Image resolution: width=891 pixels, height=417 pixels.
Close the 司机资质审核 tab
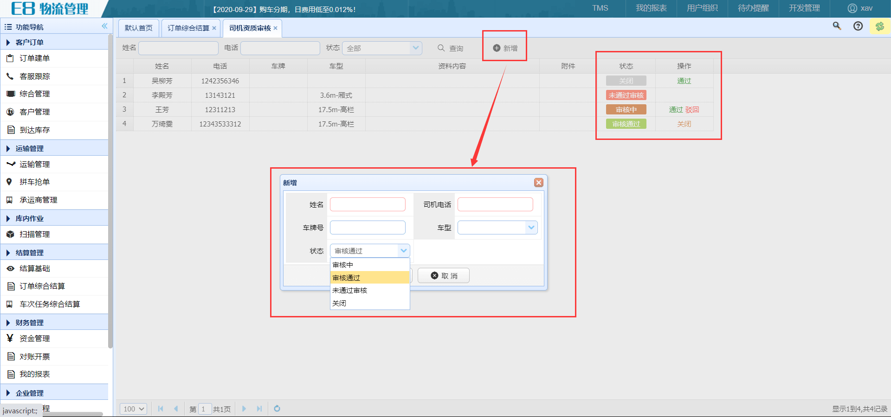275,28
